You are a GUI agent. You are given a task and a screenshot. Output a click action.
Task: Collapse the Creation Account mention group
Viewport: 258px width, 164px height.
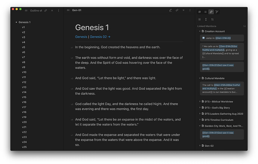coord(200,31)
